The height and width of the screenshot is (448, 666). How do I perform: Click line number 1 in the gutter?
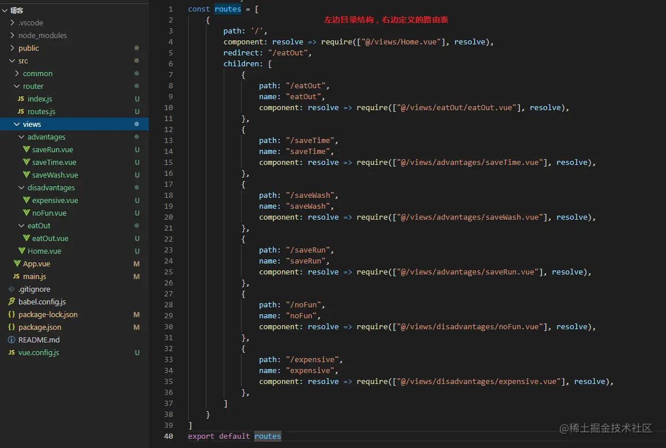click(170, 9)
